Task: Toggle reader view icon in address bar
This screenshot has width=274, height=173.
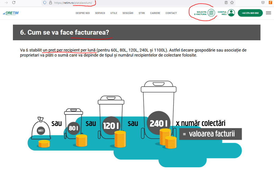Action: click(x=226, y=2)
